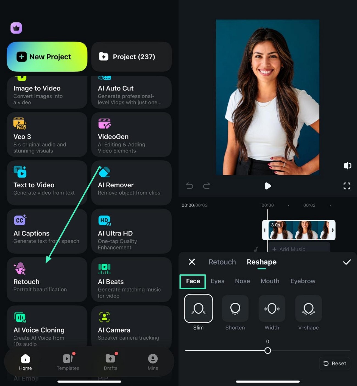Select the V-shape face option
Image resolution: width=357 pixels, height=386 pixels.
pyautogui.click(x=308, y=308)
